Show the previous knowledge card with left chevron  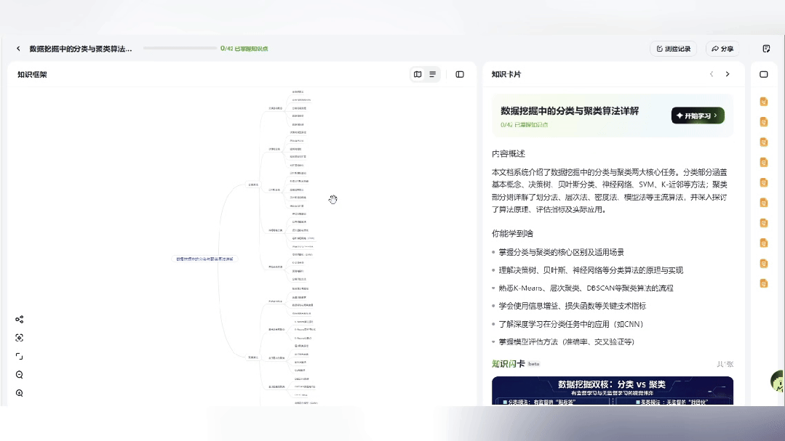(x=712, y=73)
